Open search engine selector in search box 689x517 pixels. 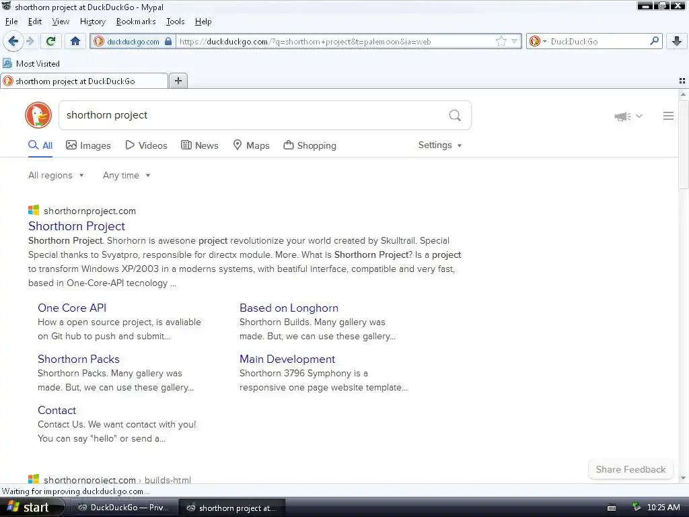pyautogui.click(x=538, y=41)
